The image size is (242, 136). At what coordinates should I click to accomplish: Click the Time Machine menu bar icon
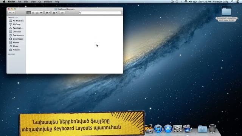pos(177,2)
